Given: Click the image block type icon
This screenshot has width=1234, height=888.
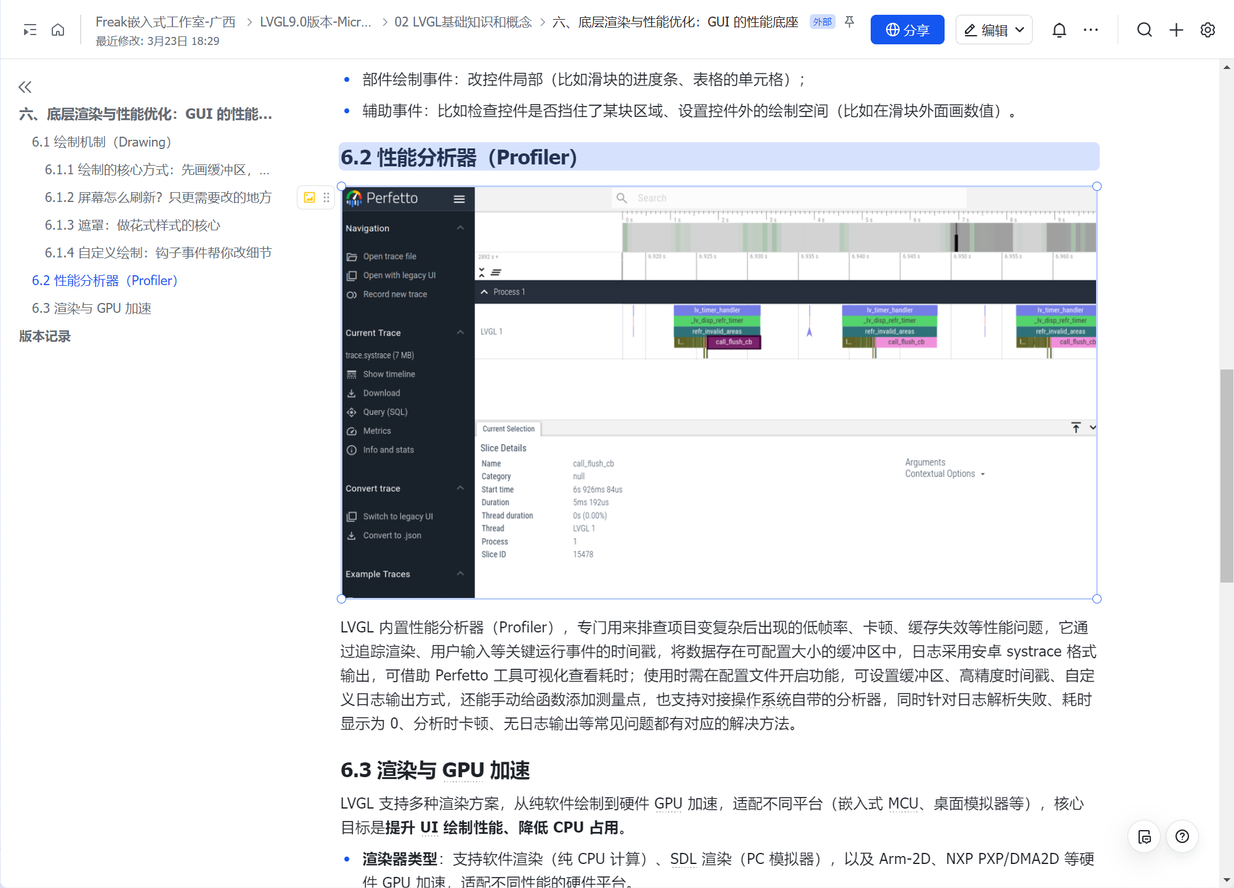Looking at the screenshot, I should [309, 198].
